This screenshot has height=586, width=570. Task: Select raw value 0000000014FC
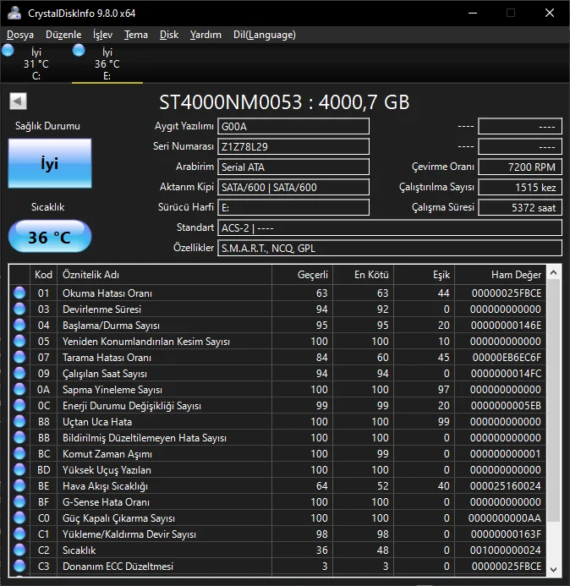coord(506,374)
